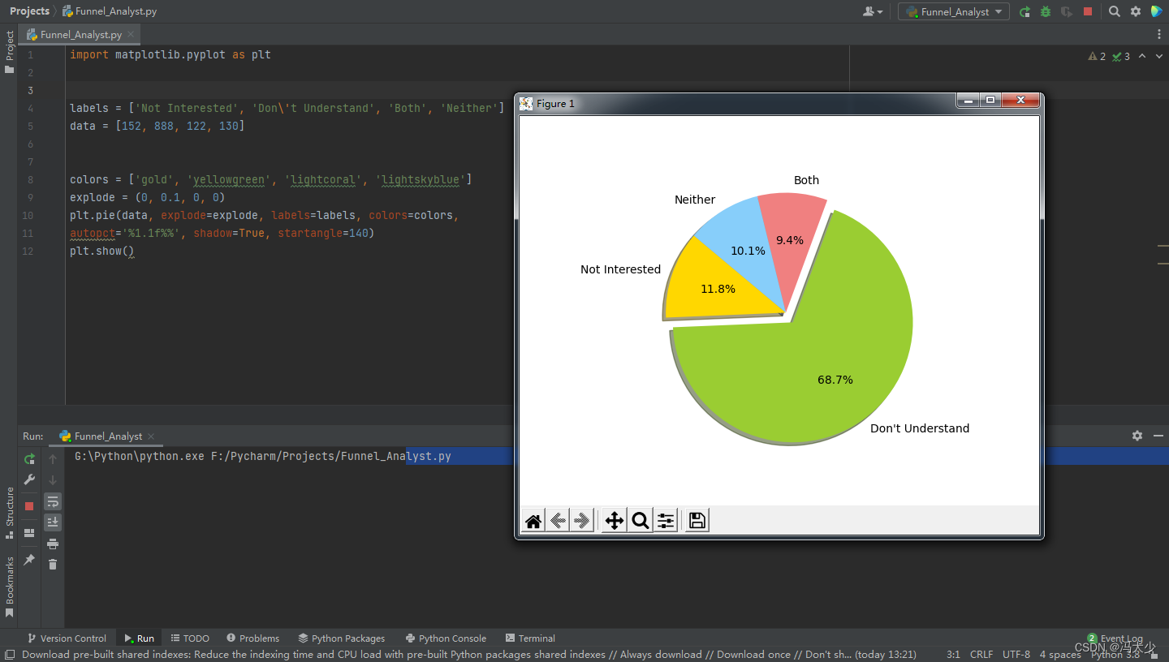The image size is (1169, 662).
Task: Click the Projects breadcrumb
Action: click(29, 11)
